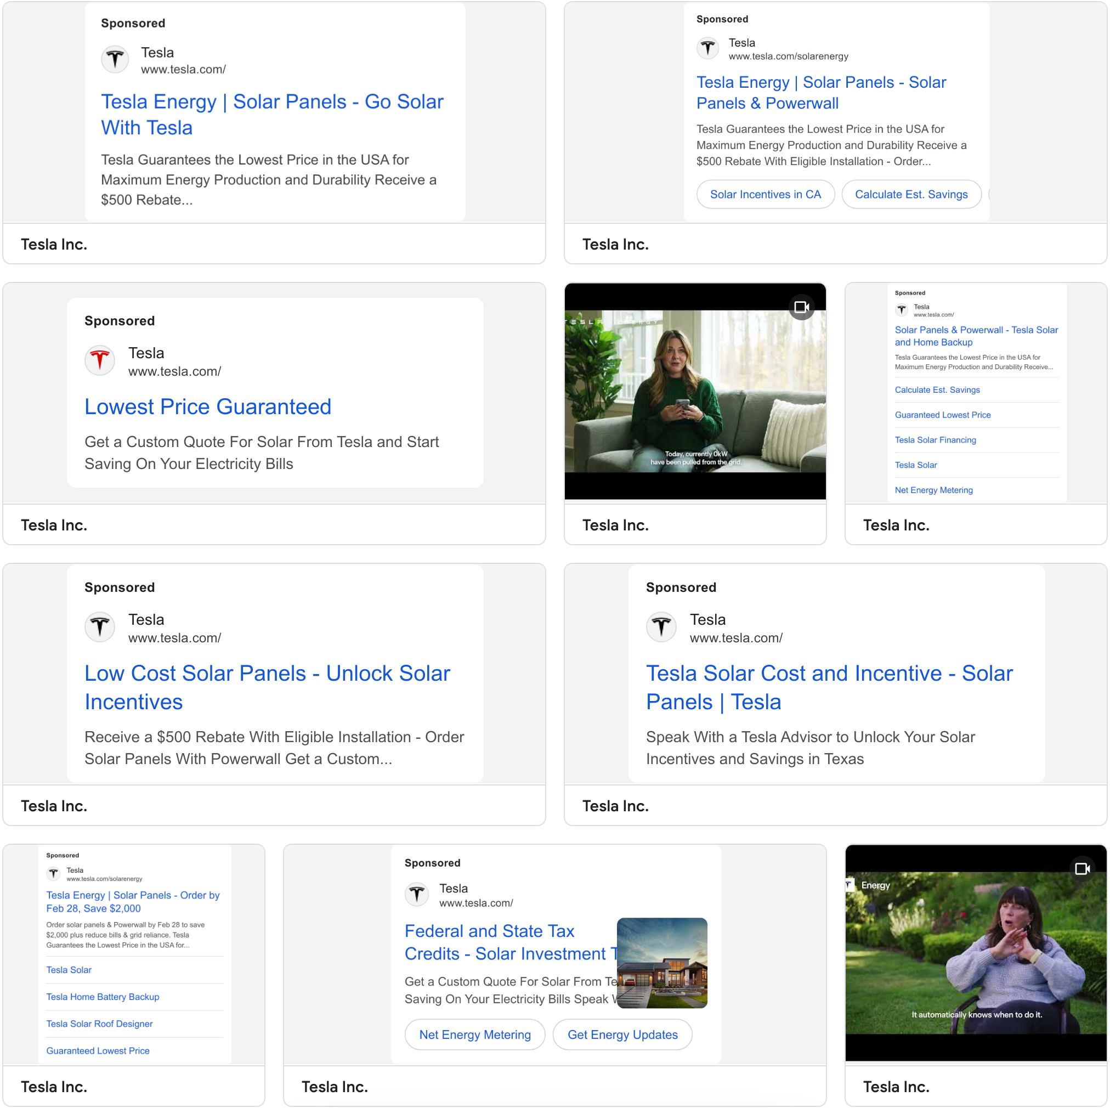Open 'Low Cost Solar Panels - Unlock Solar Incentives' headline

point(268,687)
